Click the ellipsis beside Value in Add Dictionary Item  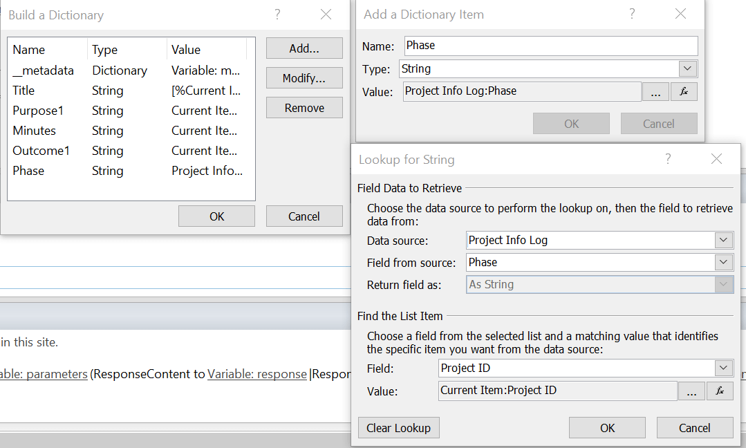655,91
